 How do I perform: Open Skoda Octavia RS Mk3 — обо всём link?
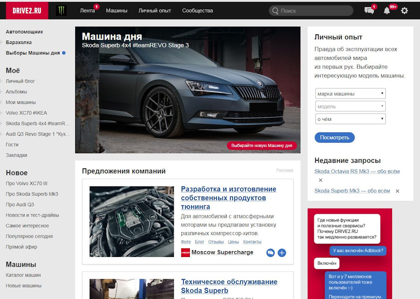click(x=357, y=171)
